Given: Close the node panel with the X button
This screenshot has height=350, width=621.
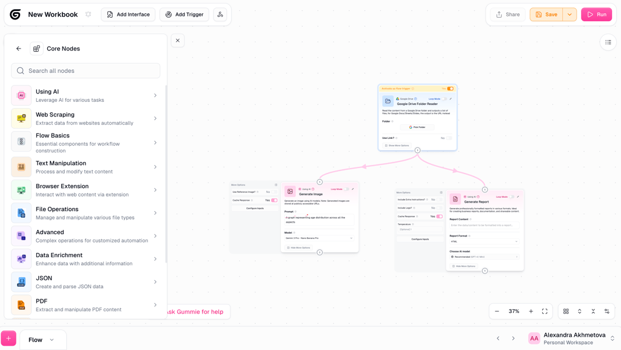Looking at the screenshot, I should tap(178, 41).
